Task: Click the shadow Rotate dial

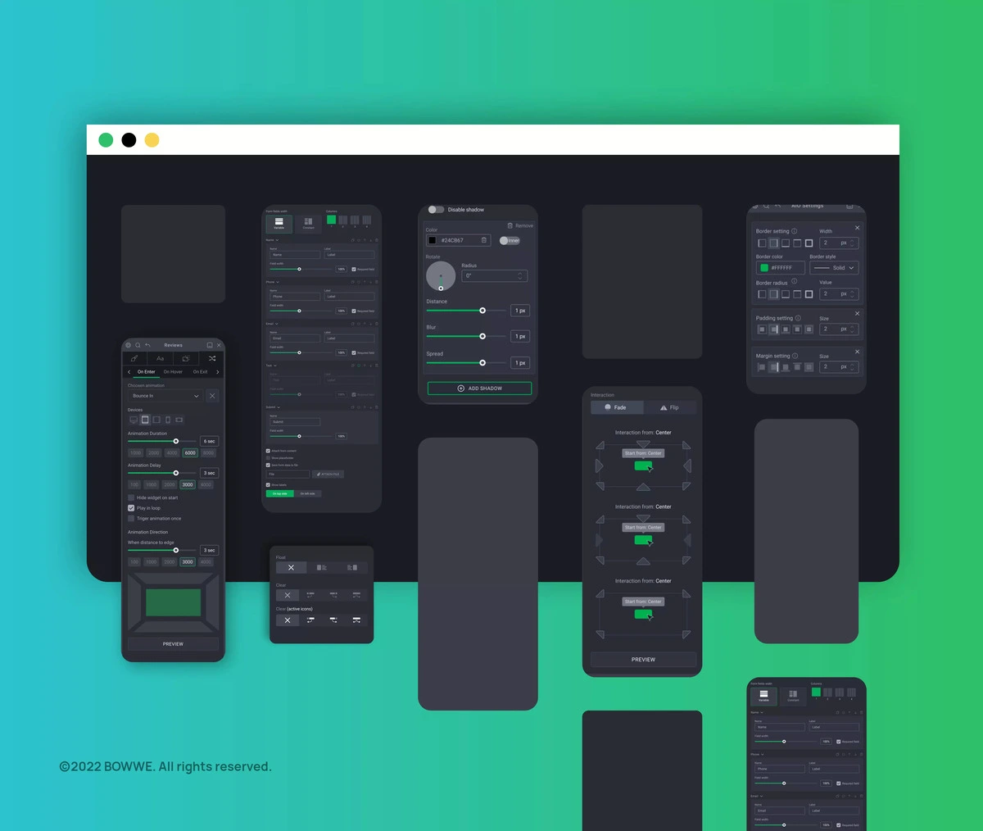Action: tap(441, 276)
